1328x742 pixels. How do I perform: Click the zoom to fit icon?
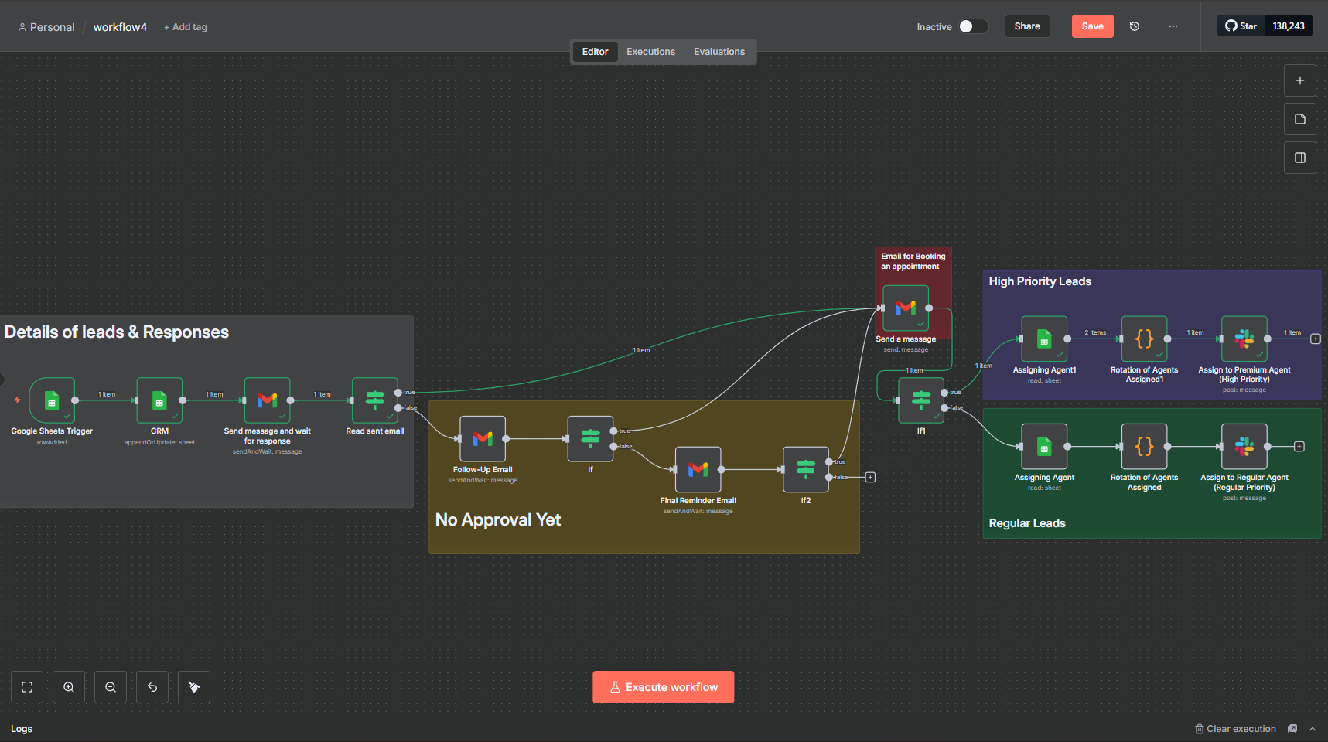tap(27, 686)
